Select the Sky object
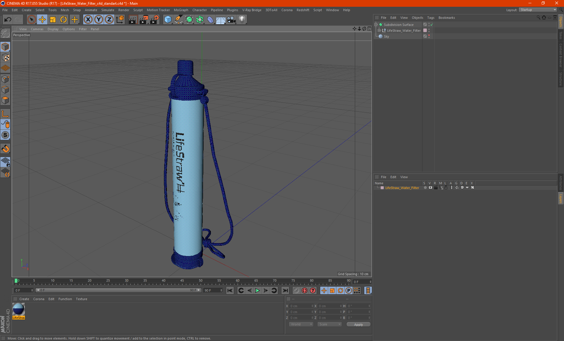This screenshot has width=564, height=341. [x=386, y=36]
